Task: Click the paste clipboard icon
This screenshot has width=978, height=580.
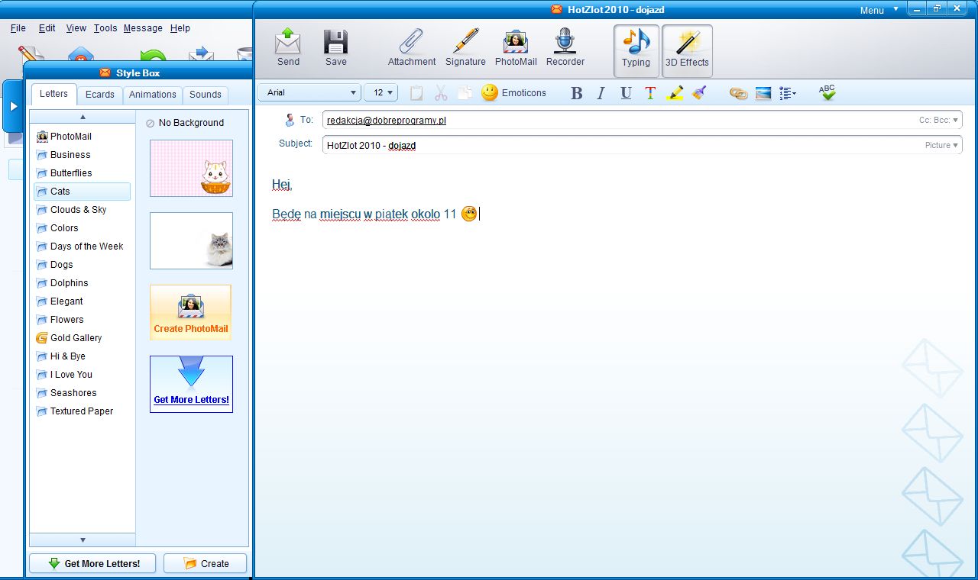Action: coord(416,93)
